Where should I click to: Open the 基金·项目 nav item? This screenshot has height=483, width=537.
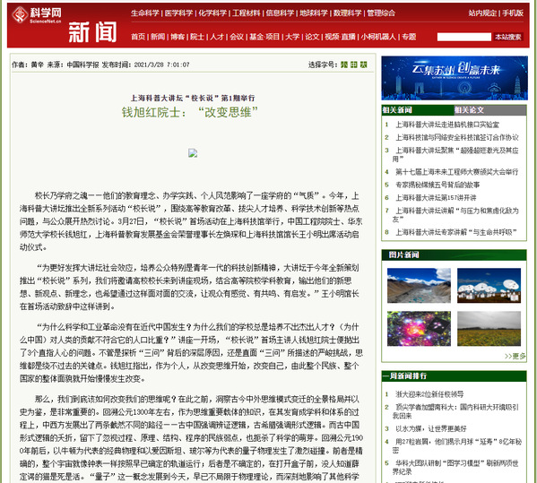click(x=264, y=37)
